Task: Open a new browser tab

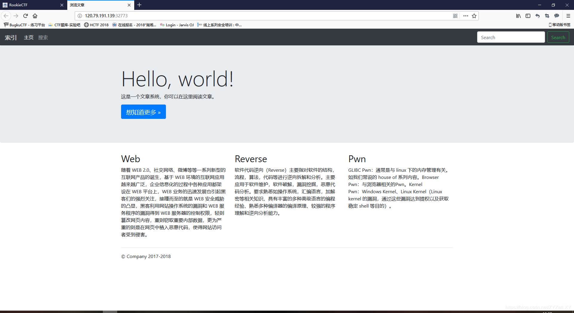Action: [139, 5]
